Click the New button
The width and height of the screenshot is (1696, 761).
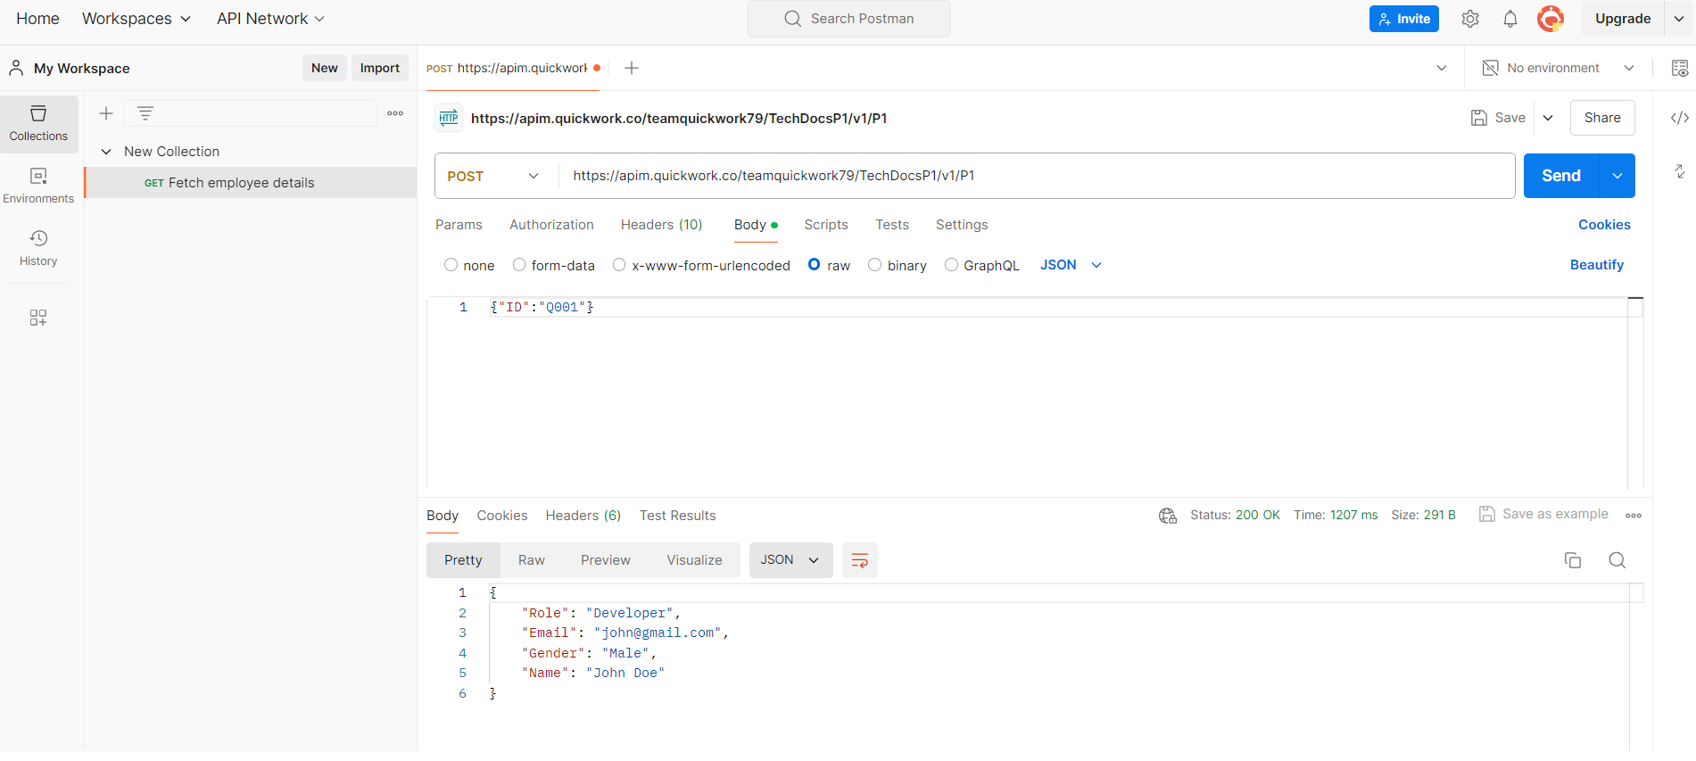[325, 68]
